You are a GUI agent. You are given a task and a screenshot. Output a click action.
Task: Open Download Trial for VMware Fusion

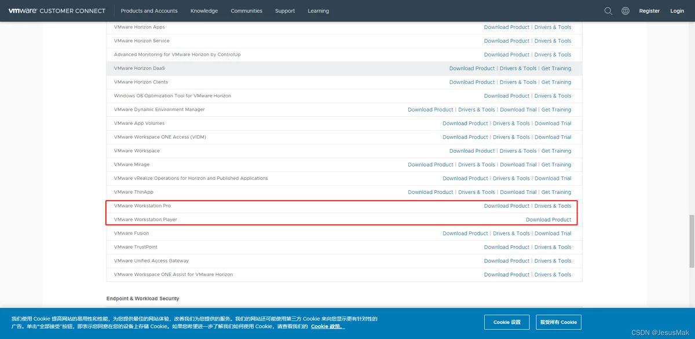point(553,234)
